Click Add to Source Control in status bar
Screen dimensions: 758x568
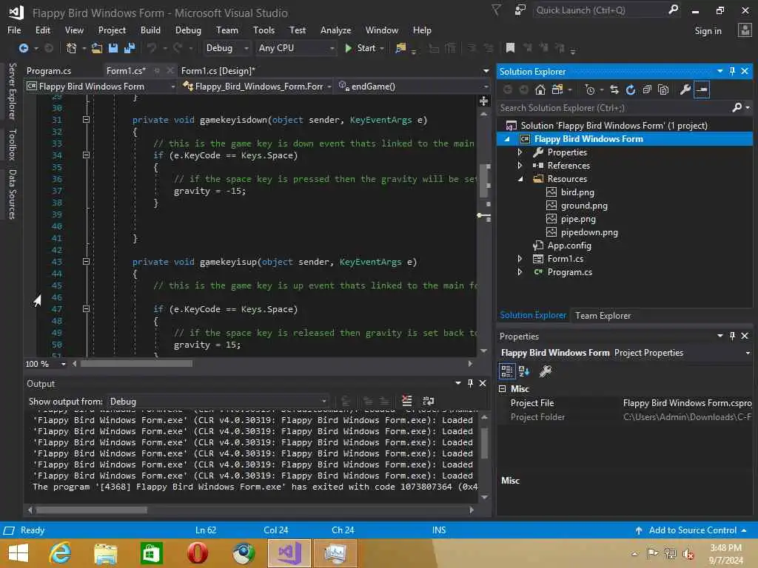[x=692, y=530]
